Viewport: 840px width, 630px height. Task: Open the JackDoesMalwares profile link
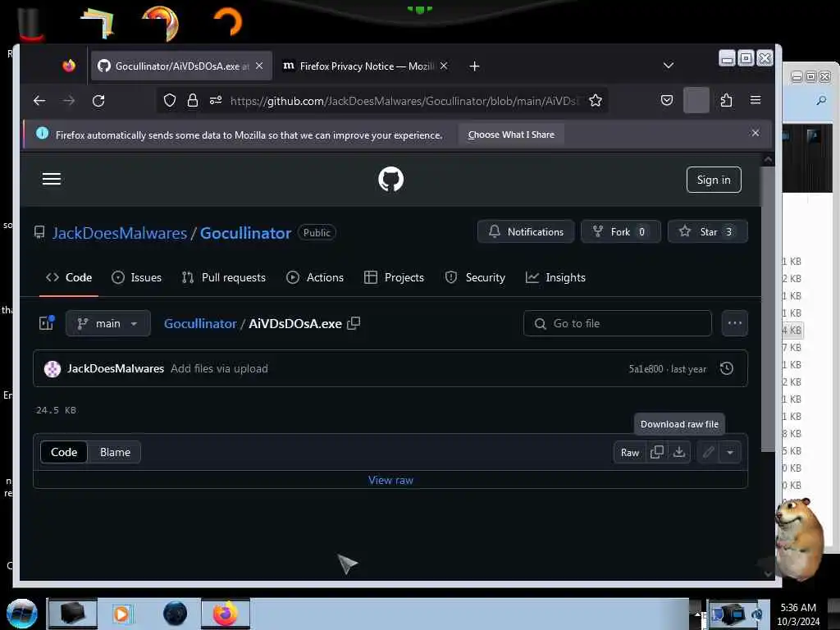pyautogui.click(x=120, y=233)
